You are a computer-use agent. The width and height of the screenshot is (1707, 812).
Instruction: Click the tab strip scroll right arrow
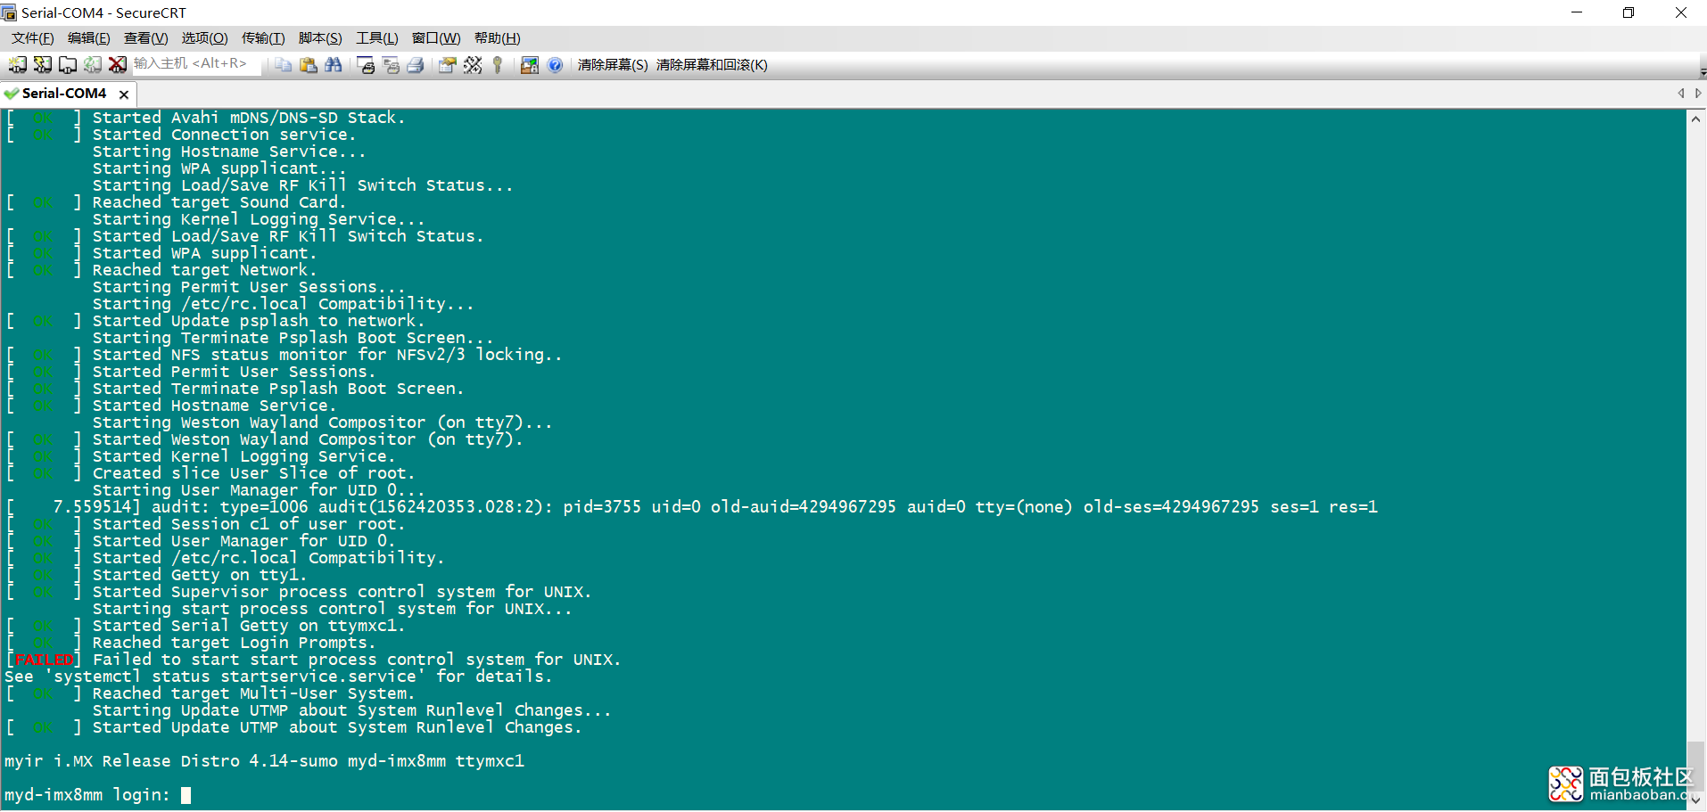click(x=1698, y=94)
